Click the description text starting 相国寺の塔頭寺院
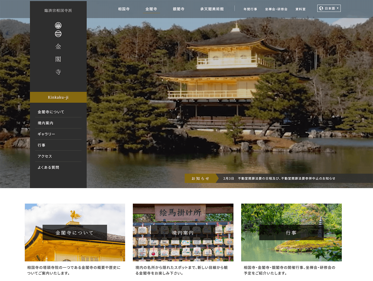The image size is (373, 281). click(74, 270)
